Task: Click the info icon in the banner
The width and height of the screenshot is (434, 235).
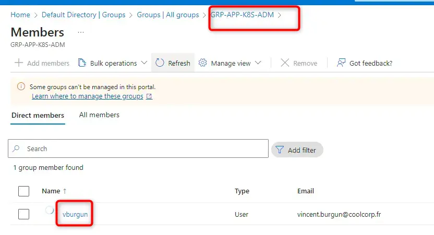Action: coord(21,86)
